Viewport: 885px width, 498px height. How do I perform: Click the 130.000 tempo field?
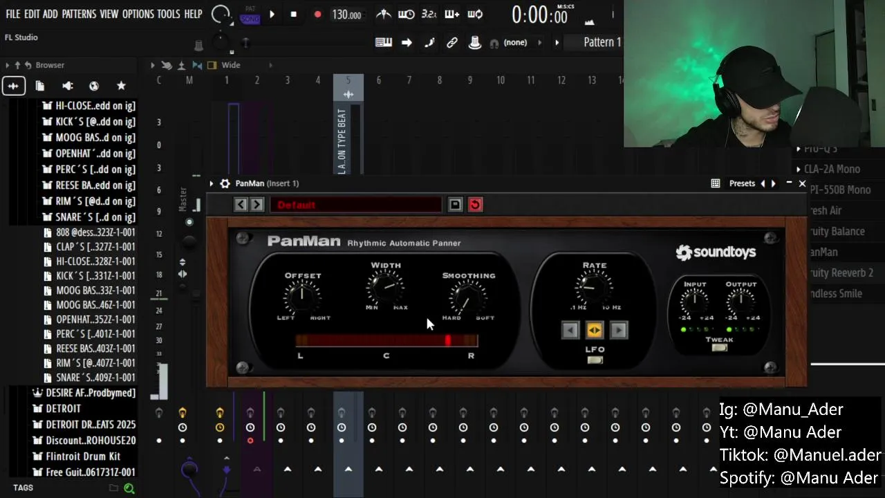point(347,15)
